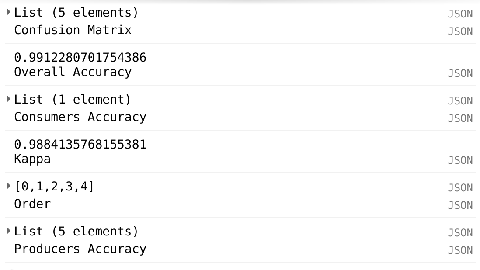
Task: Open JSON for the Producers Accuracy label row
Action: click(x=460, y=250)
